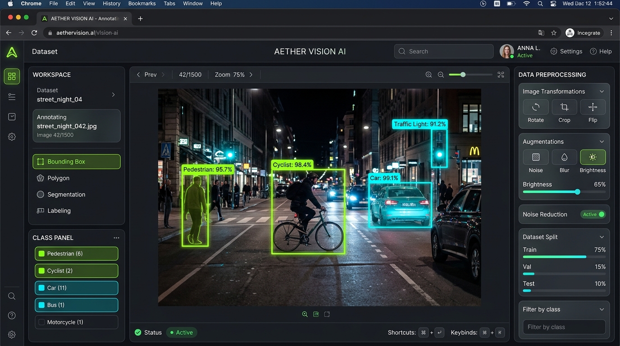Toggle the Cyclist (2) class checkbox
Screen dimensions: 620x346
pos(42,271)
